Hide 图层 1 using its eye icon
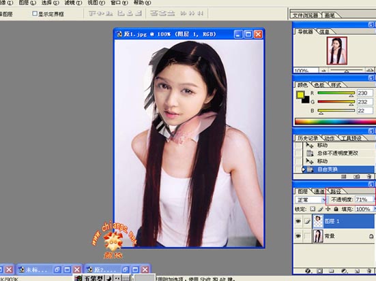376x281 pixels. click(298, 221)
